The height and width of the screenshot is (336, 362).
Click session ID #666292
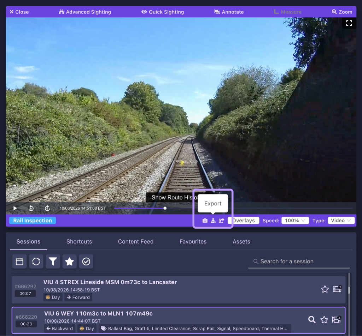coord(25,287)
